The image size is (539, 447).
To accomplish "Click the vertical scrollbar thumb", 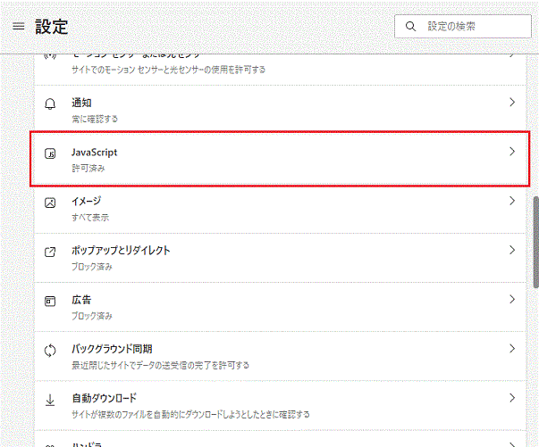I will [536, 242].
